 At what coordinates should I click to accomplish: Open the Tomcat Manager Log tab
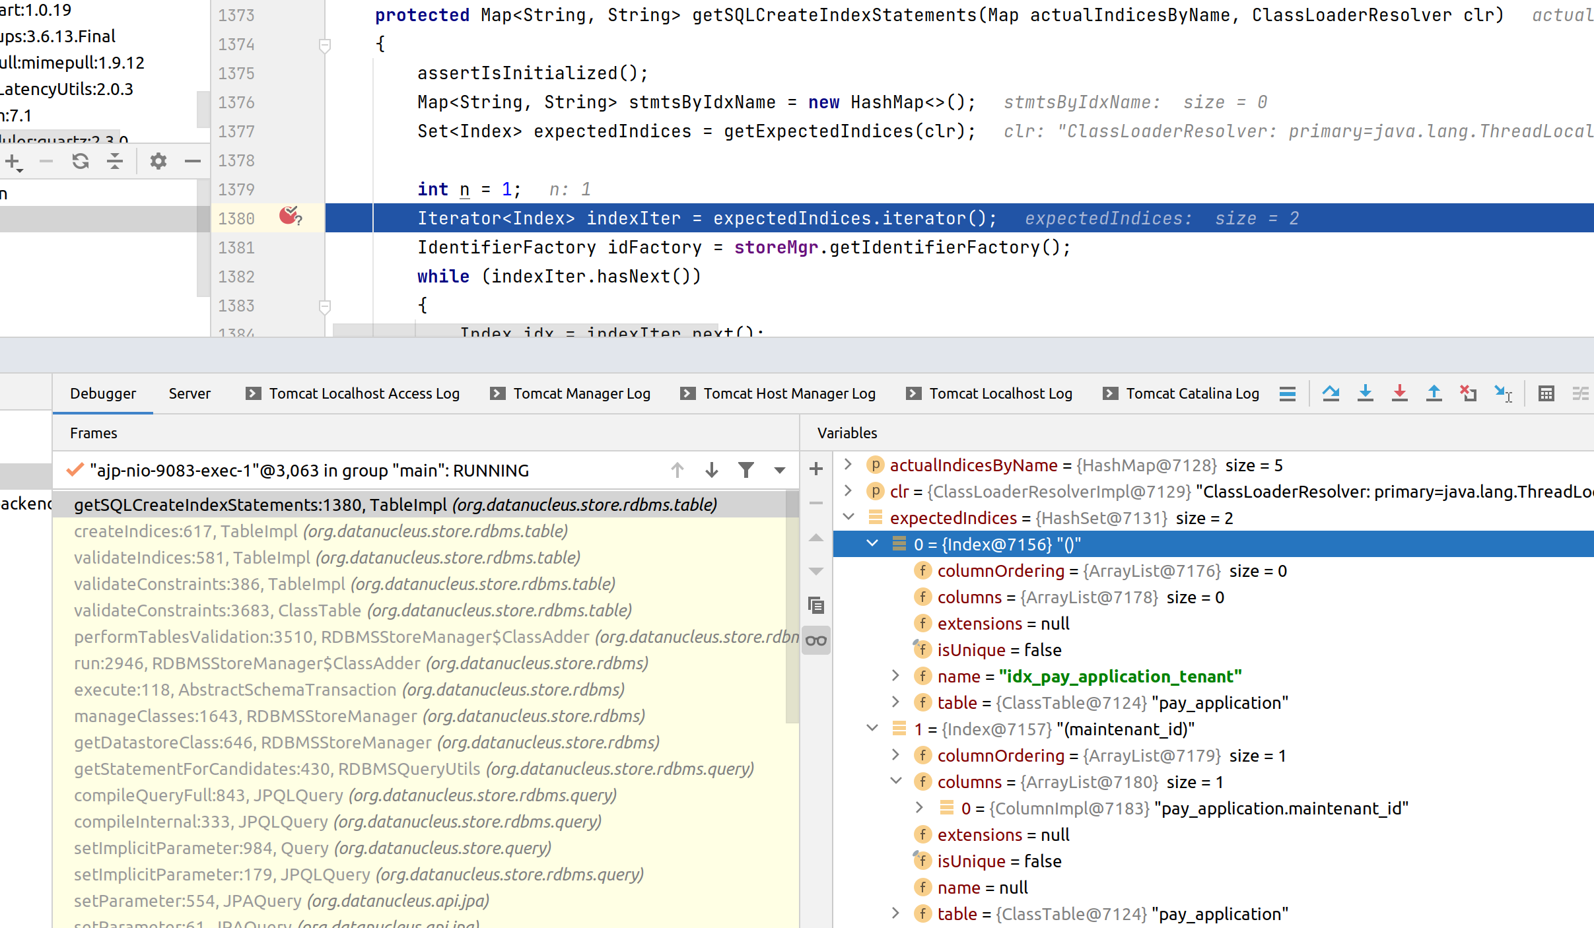pyautogui.click(x=581, y=393)
